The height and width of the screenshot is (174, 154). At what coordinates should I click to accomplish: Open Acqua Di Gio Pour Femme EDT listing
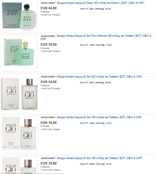96,37
